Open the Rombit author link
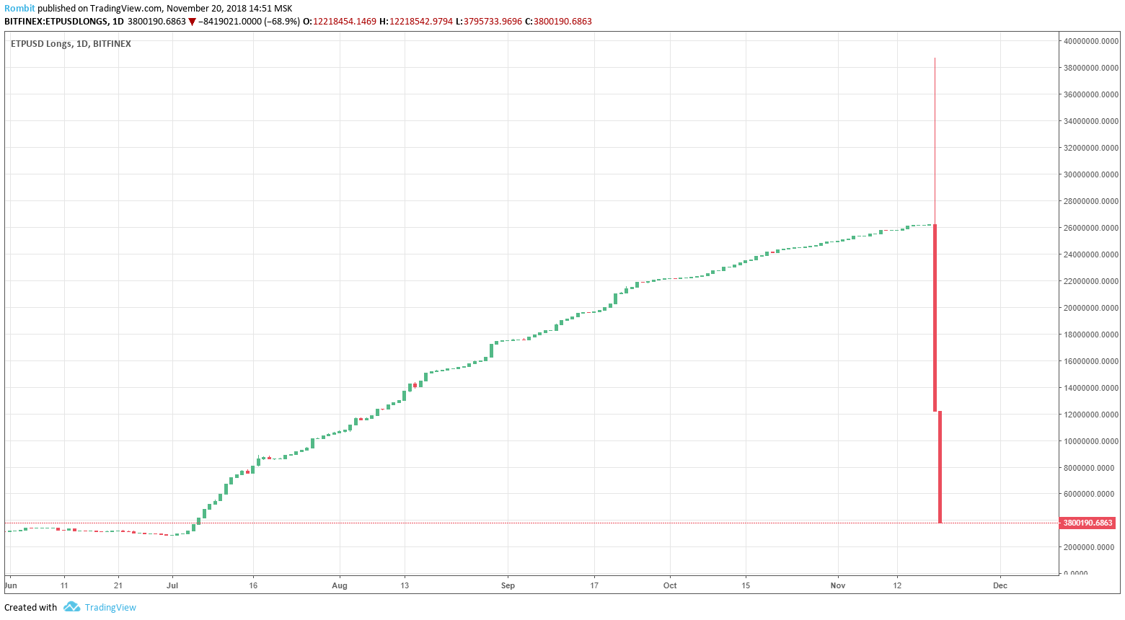The height and width of the screenshot is (620, 1125). click(x=19, y=9)
